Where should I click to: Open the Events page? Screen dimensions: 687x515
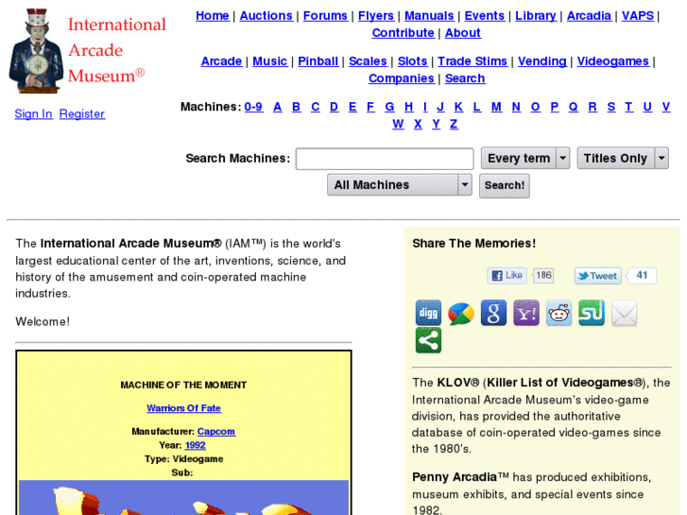[x=484, y=16]
